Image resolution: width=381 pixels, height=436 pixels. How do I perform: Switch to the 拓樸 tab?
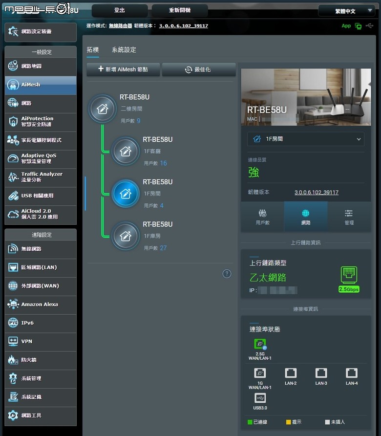click(93, 50)
